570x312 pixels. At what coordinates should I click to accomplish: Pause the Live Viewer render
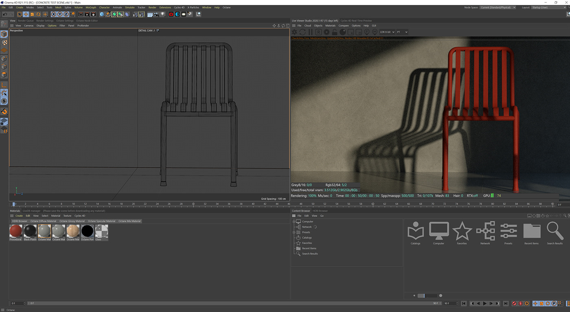(310, 32)
